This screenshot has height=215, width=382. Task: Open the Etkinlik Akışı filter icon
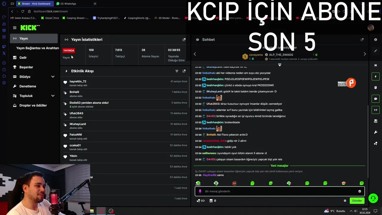[177, 71]
